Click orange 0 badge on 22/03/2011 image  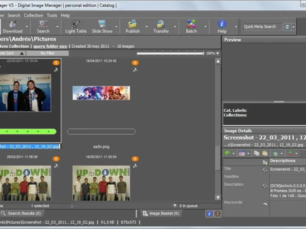point(56,63)
